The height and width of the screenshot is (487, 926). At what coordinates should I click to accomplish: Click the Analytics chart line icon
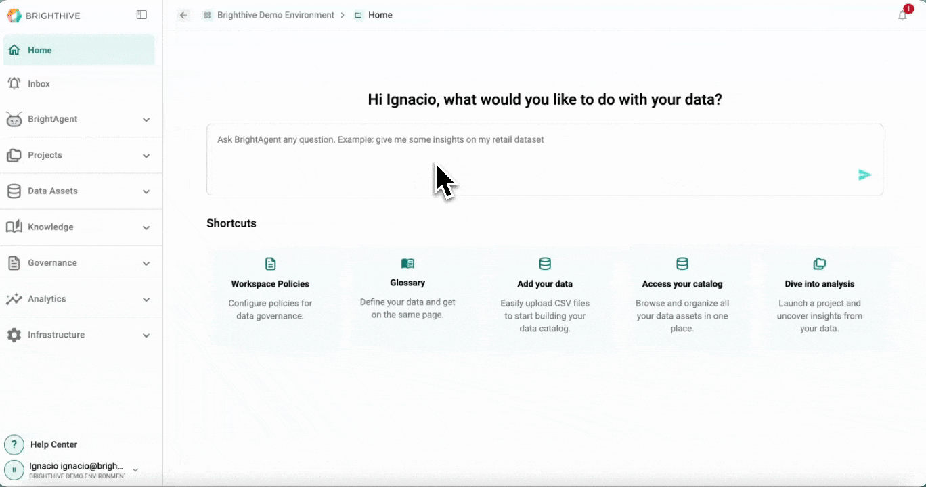click(x=14, y=298)
